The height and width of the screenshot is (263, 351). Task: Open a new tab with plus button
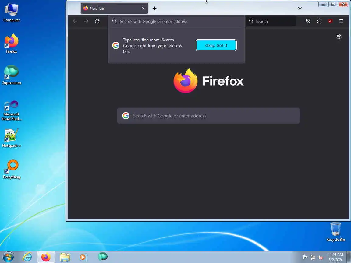tap(154, 9)
